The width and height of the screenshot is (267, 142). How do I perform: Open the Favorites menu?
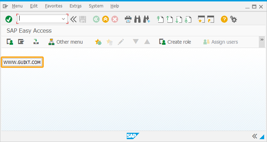[54, 6]
